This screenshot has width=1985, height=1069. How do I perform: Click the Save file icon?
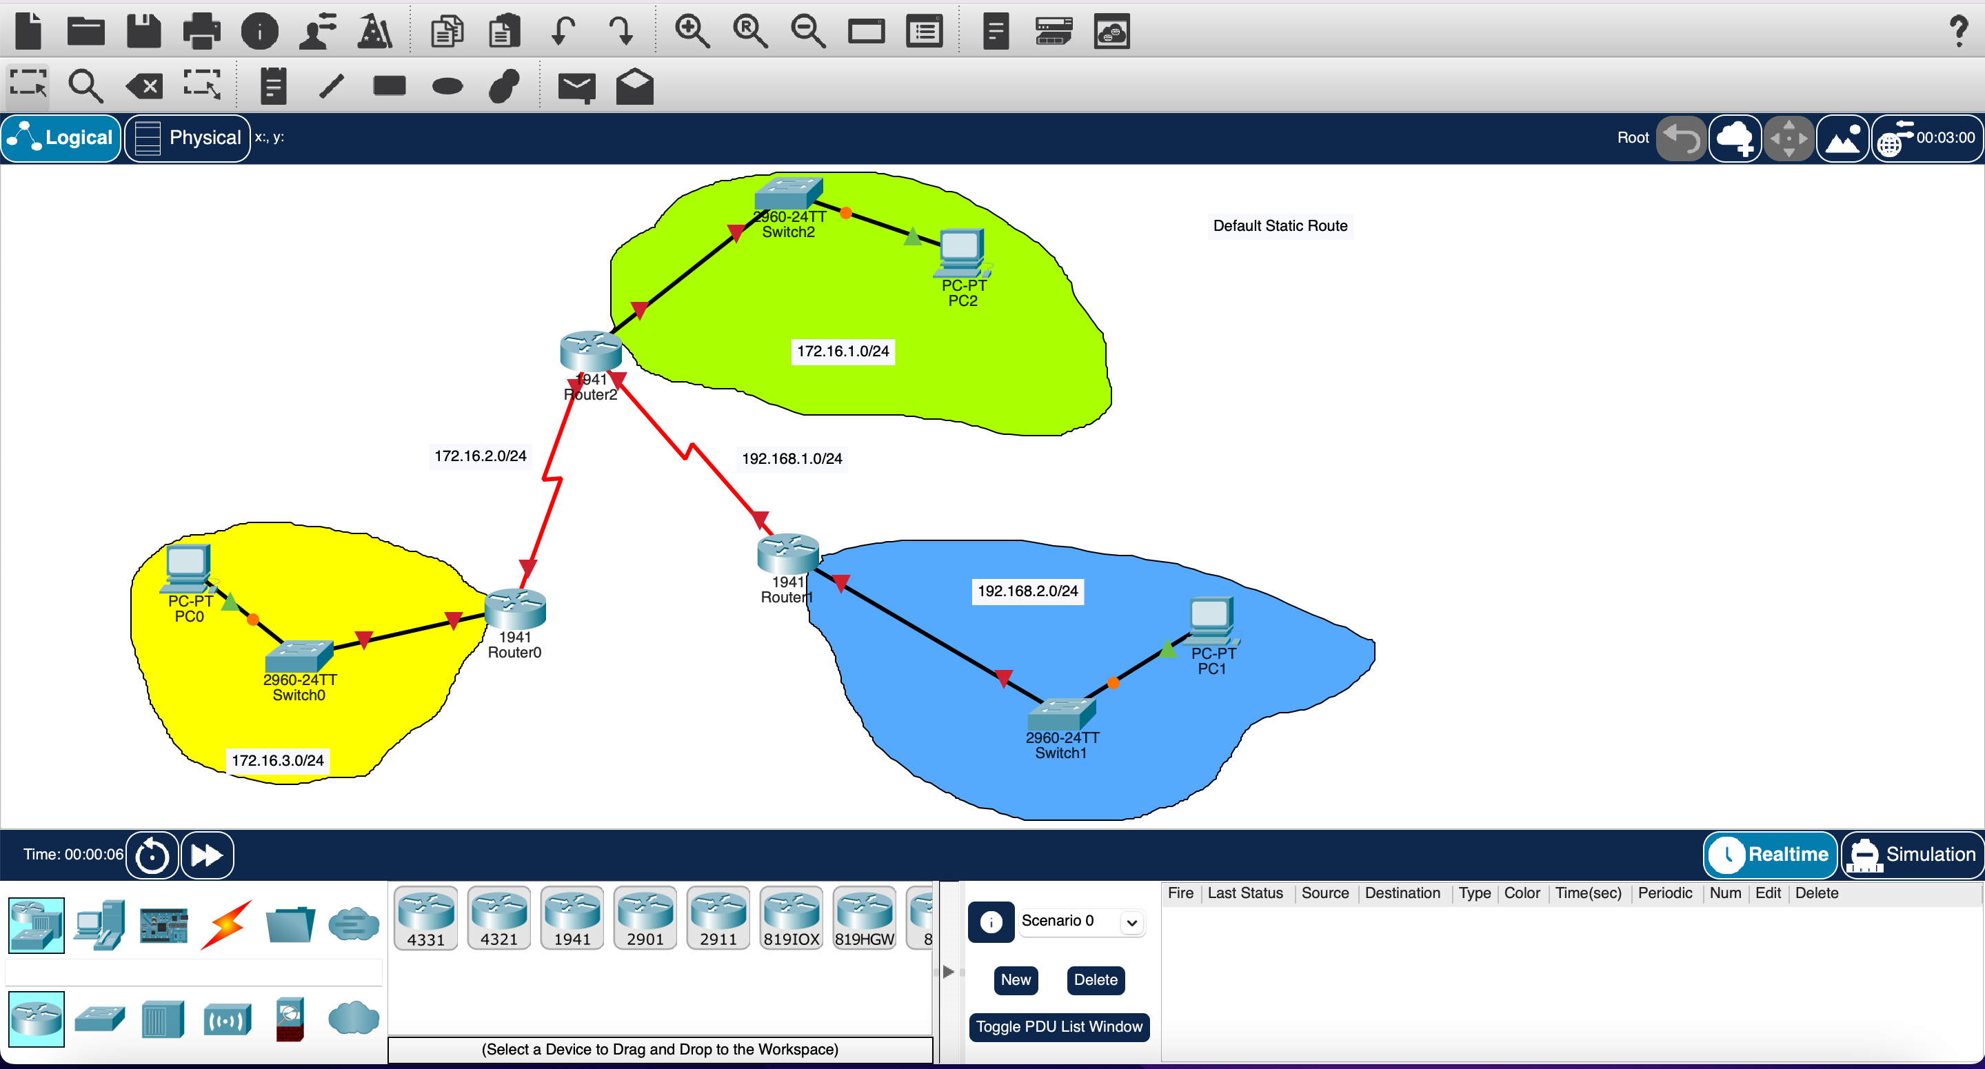143,32
